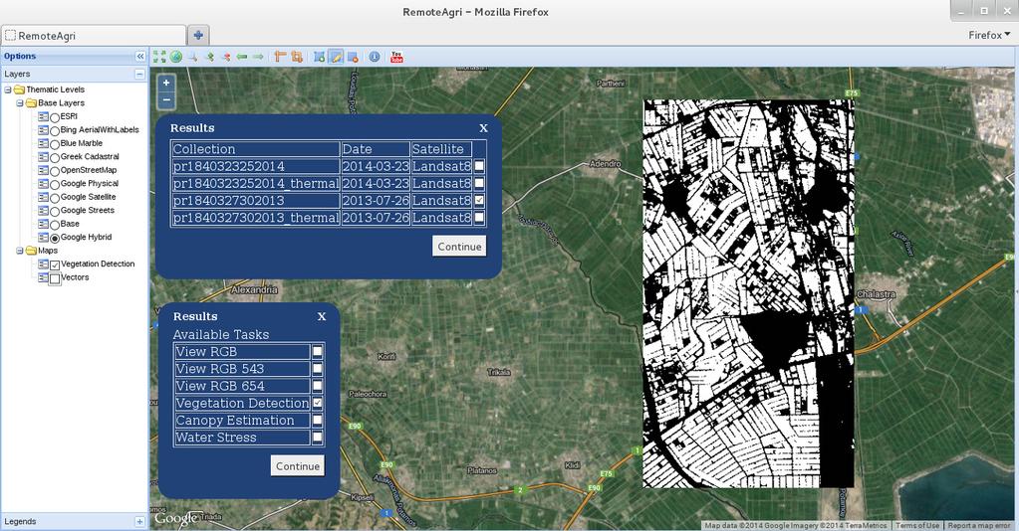Image resolution: width=1019 pixels, height=531 pixels.
Task: Select the add polygon feature tool
Action: (x=319, y=57)
